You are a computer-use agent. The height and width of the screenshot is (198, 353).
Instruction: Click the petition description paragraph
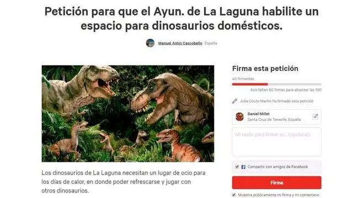coord(124,182)
